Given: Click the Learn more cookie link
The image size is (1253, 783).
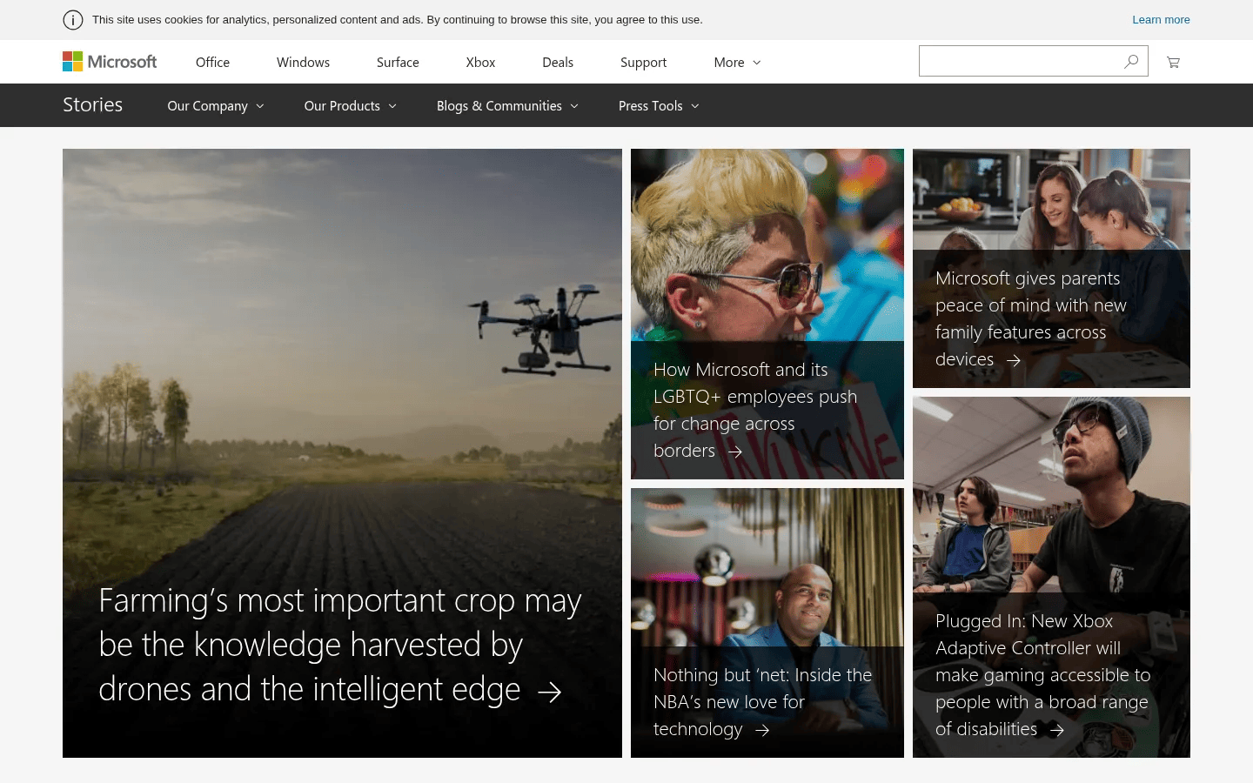Looking at the screenshot, I should click(x=1161, y=20).
